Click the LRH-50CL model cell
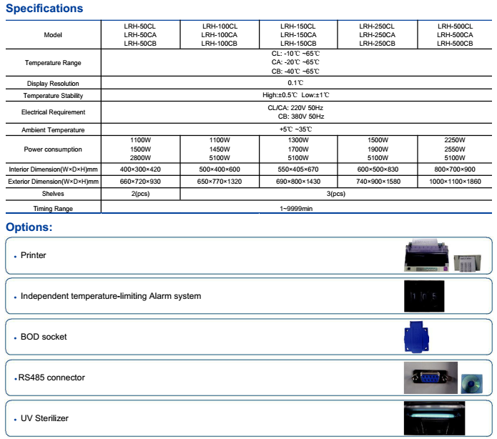 point(139,26)
